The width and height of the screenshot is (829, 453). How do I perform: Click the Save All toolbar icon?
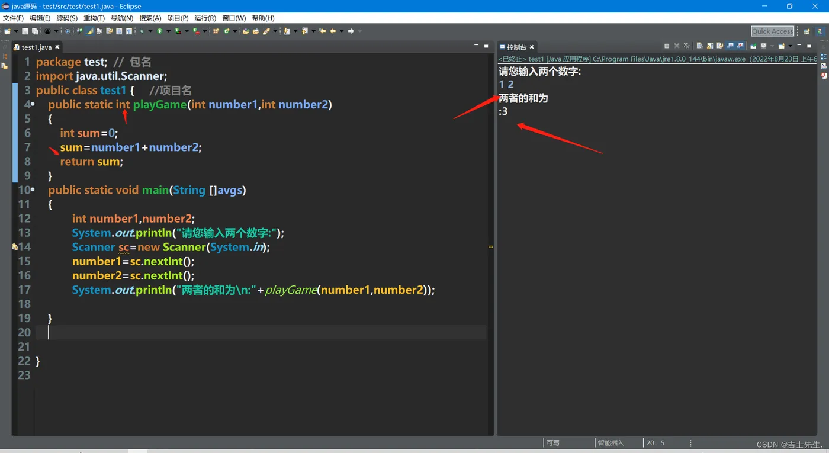34,31
